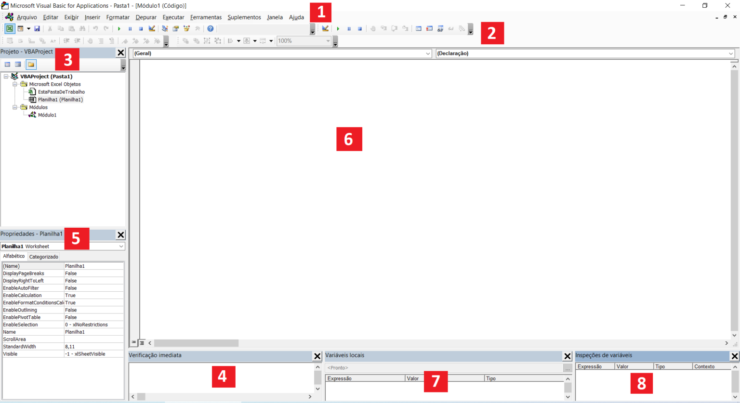
Task: Open the Locals window from the Debug toolbar
Action: pos(418,29)
